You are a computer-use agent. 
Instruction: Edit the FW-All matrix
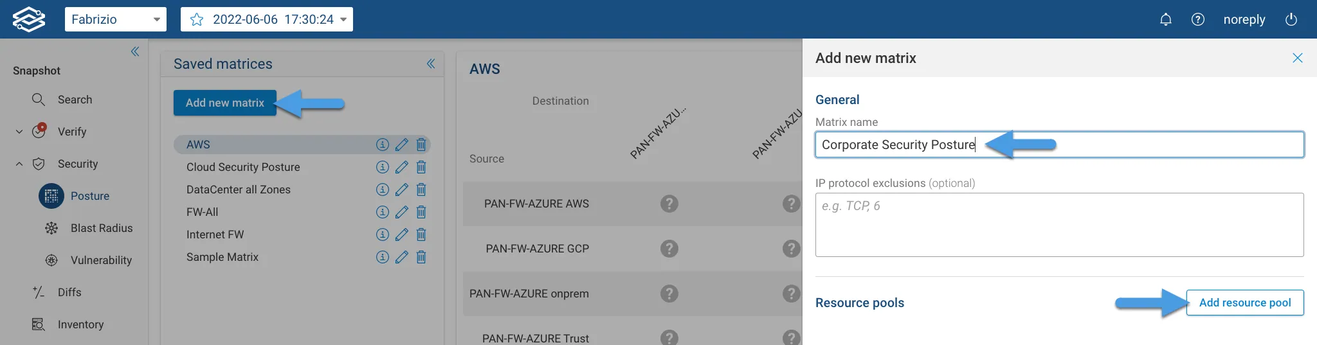point(402,212)
